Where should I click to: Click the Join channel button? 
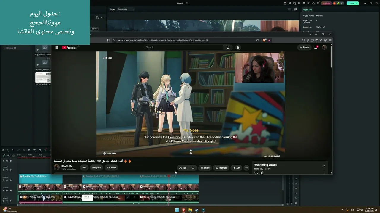84,168
